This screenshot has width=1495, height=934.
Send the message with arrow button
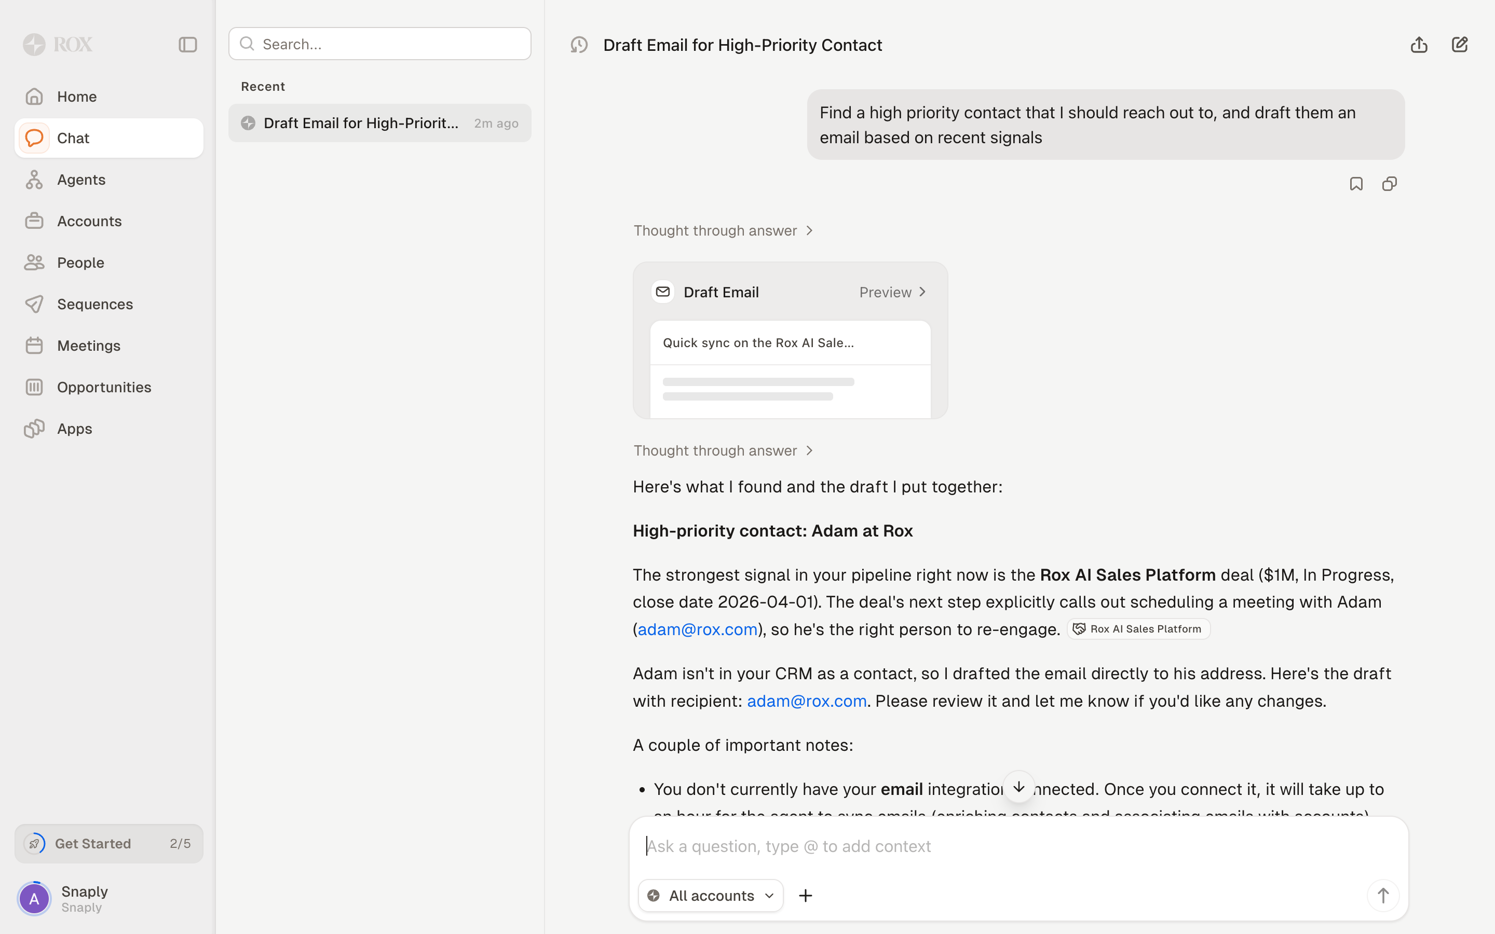tap(1382, 896)
